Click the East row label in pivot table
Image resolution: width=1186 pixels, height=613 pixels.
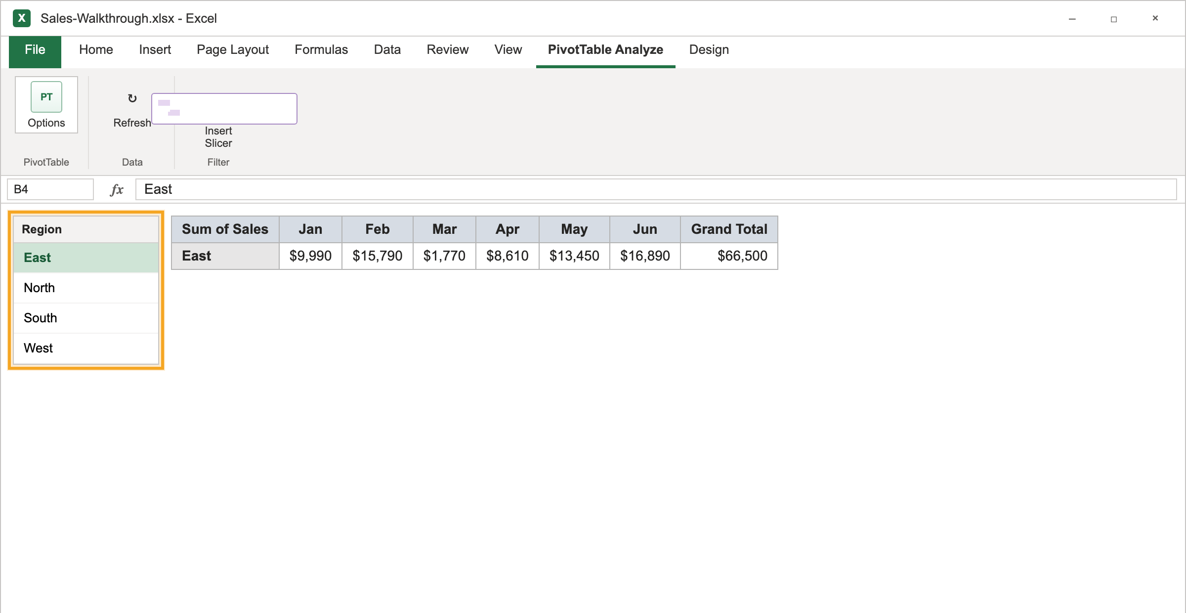[225, 256]
